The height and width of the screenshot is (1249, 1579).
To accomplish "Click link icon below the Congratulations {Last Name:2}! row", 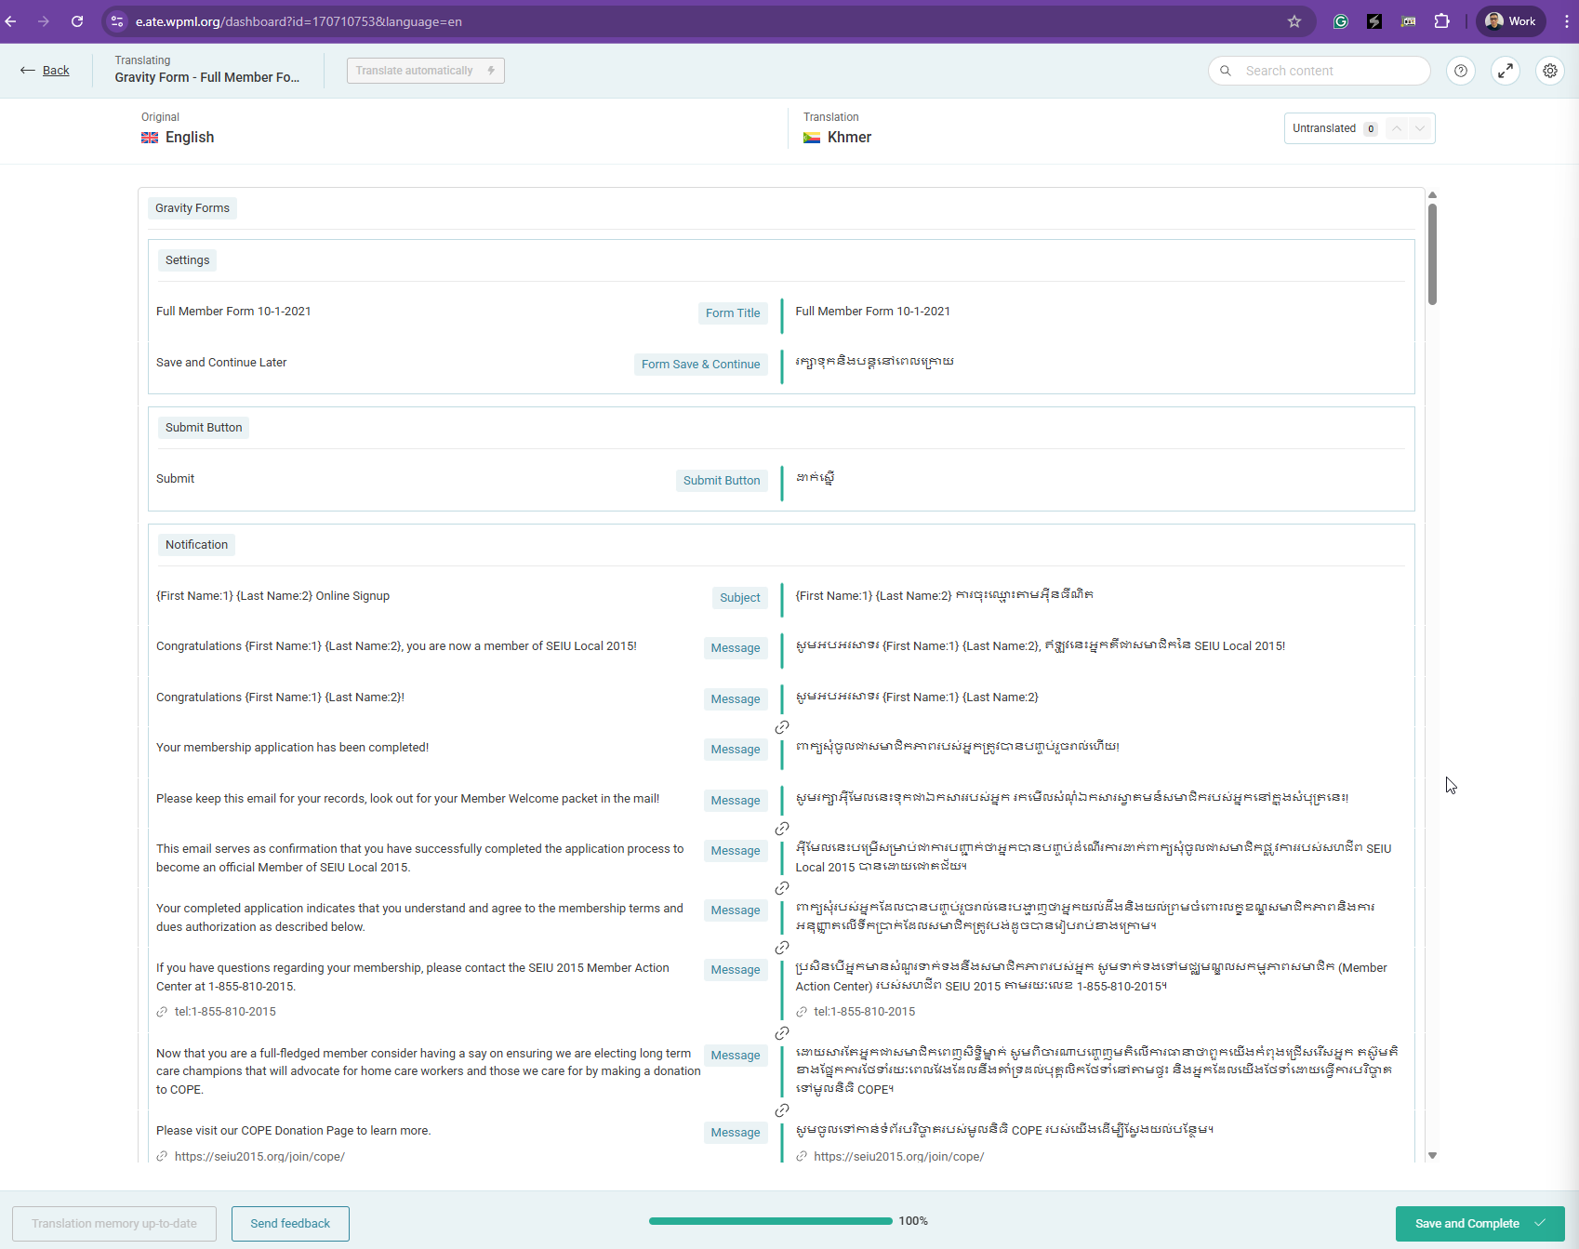I will [782, 727].
